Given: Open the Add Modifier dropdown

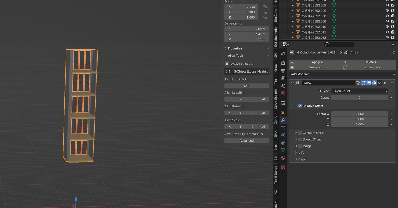Looking at the screenshot, I should click(342, 74).
